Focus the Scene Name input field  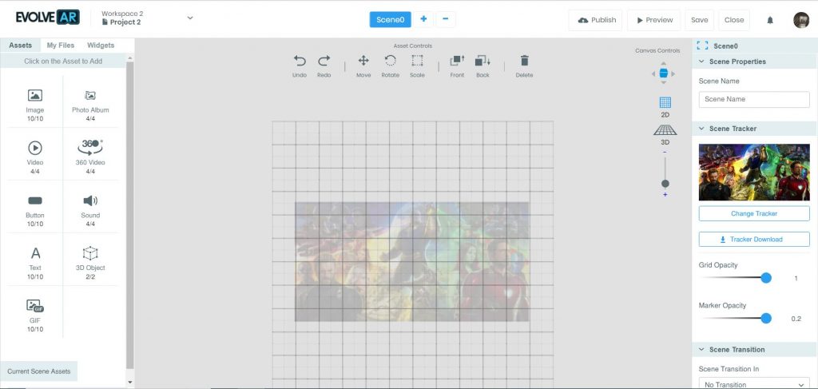point(754,99)
